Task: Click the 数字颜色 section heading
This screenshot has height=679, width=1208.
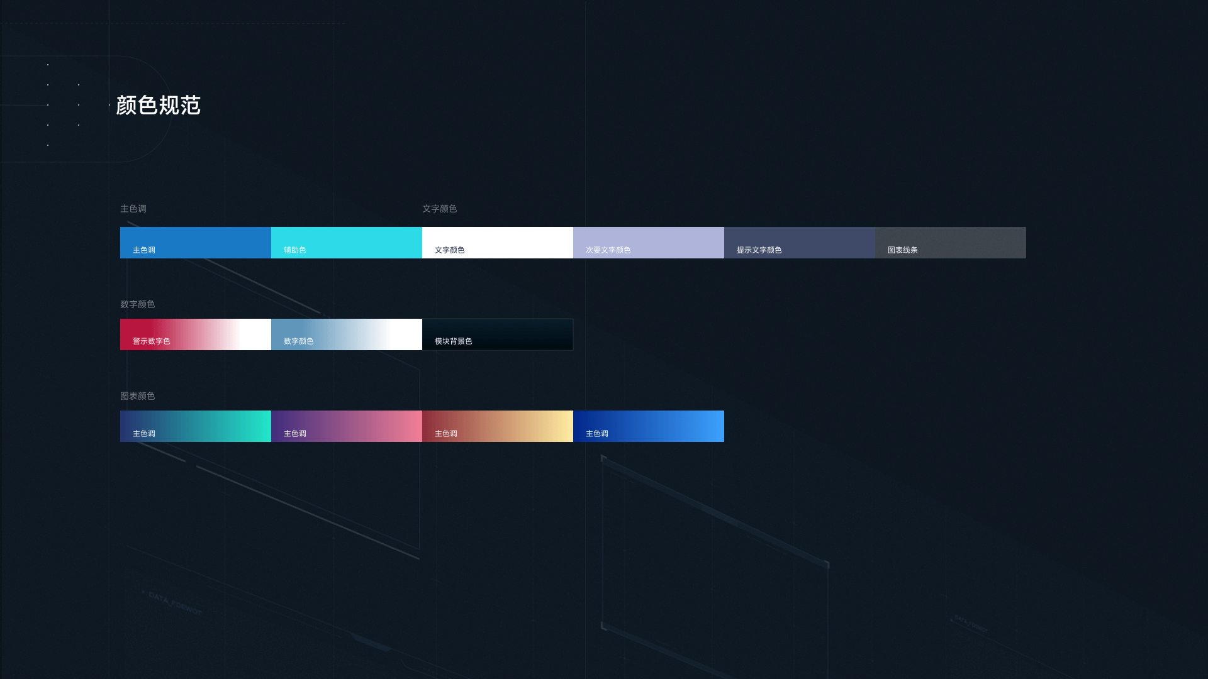Action: (x=138, y=304)
